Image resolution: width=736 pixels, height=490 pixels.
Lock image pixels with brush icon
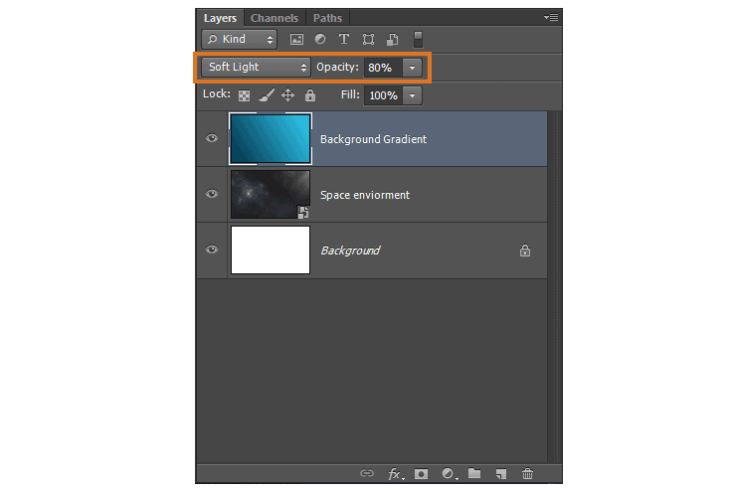267,95
